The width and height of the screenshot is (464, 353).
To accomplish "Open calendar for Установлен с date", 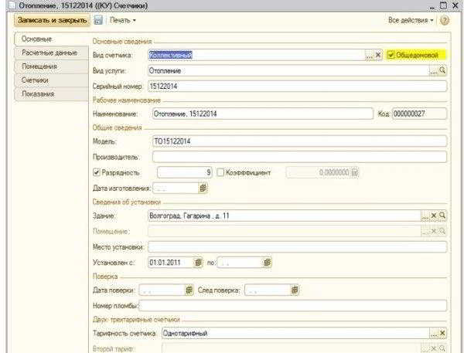I will click(x=198, y=263).
